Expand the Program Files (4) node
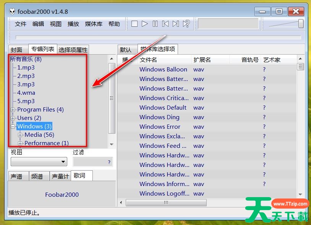Screen dimensions: 311x225 tap(13, 110)
